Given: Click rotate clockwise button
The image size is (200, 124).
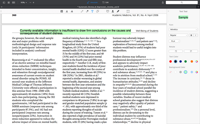Looking at the screenshot, I should pyautogui.click(x=191, y=51).
